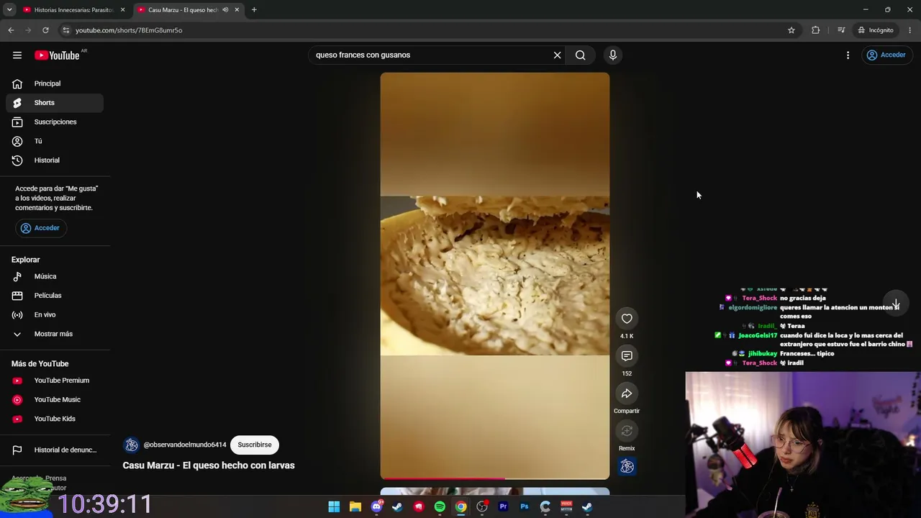Screen dimensions: 921x518
Task: Open the Short's sound channel icon
Action: pyautogui.click(x=627, y=467)
